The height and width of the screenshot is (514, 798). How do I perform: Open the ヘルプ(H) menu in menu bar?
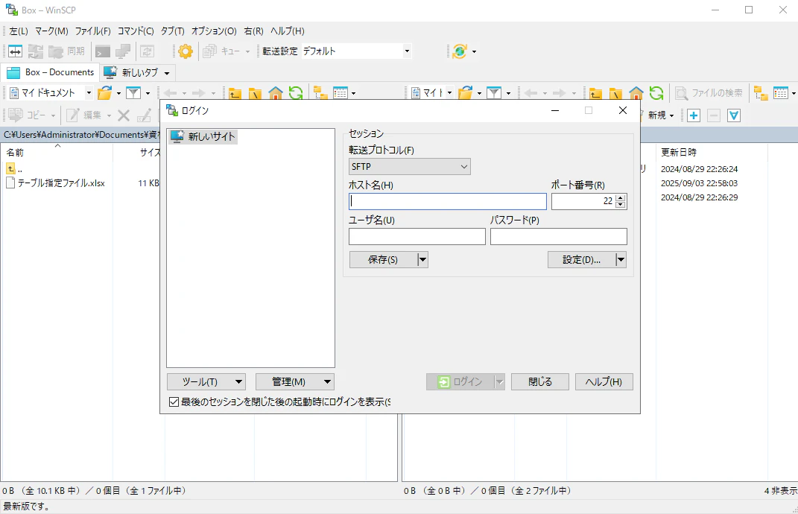288,31
